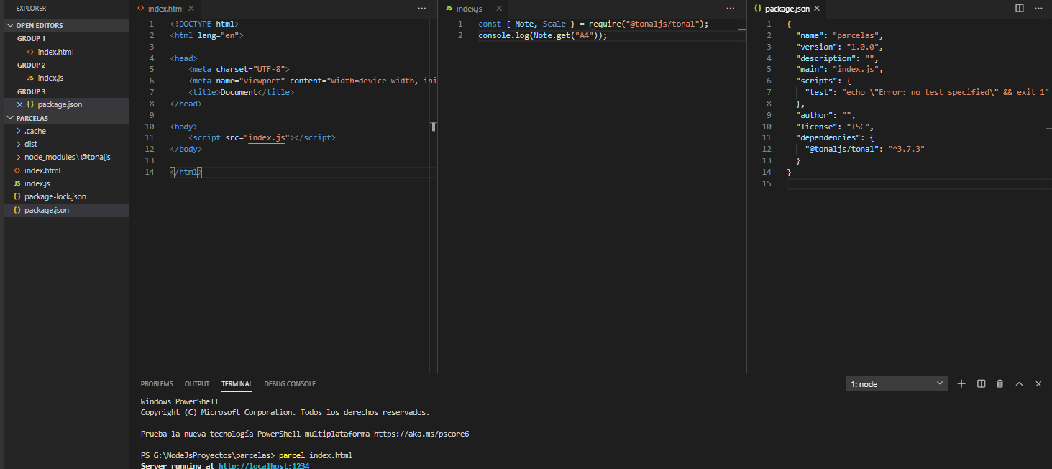Kill terminal with the trash icon
Screen dimensions: 1052x469
pos(1000,384)
